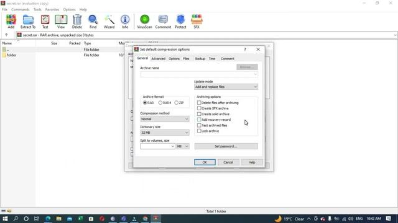Click the Extract To toolbar icon
This screenshot has height=223, width=398.
pyautogui.click(x=28, y=22)
